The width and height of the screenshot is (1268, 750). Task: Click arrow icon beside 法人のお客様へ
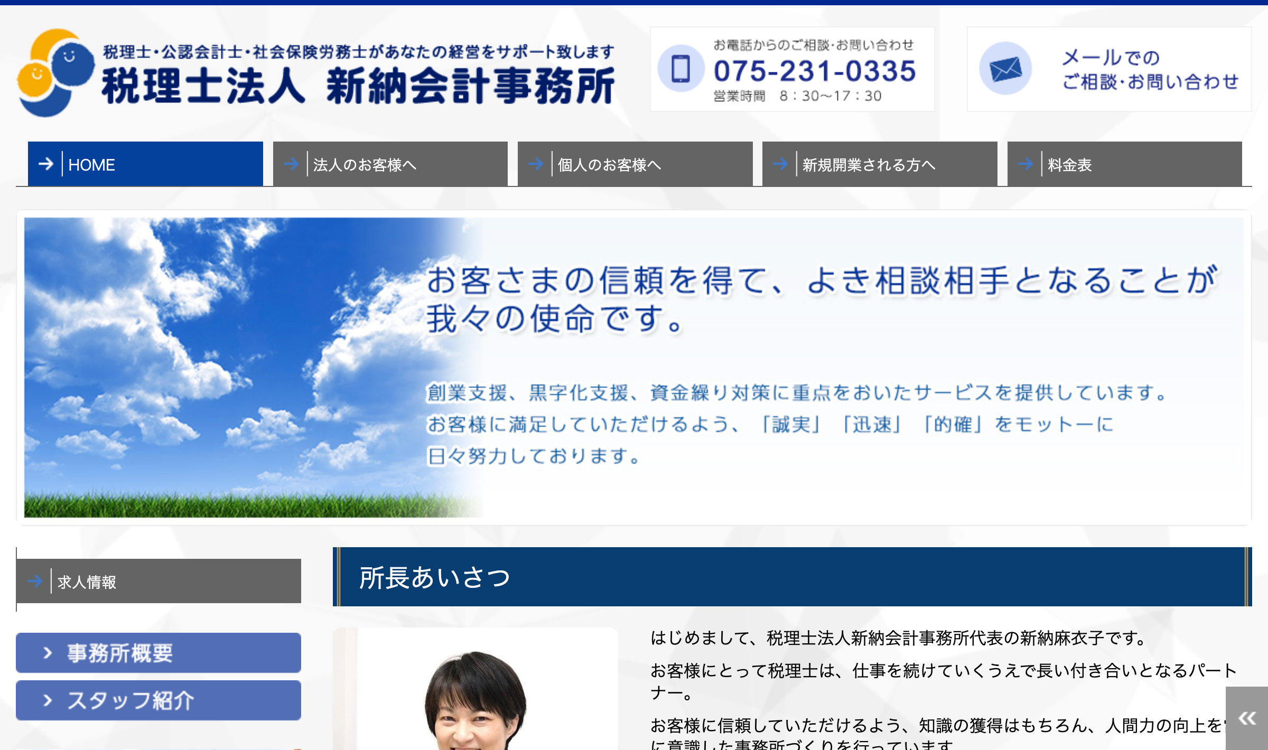click(291, 164)
